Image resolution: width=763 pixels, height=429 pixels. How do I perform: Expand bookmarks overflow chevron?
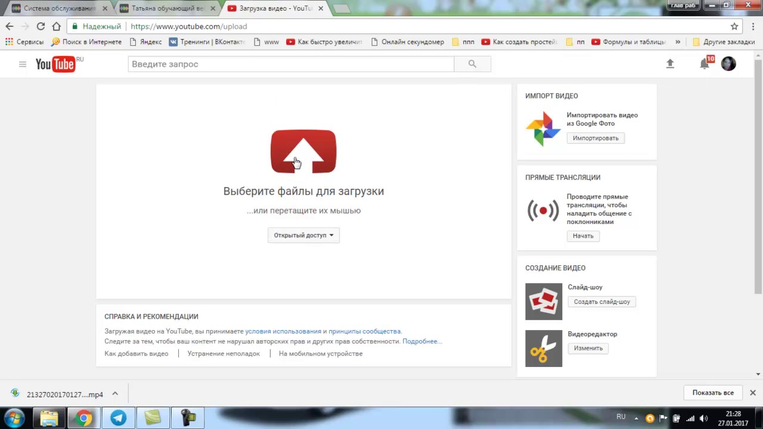(x=678, y=42)
